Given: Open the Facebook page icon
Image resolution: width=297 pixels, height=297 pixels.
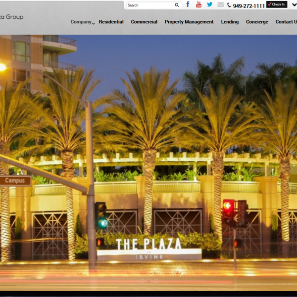Looking at the screenshot, I should pos(188,4).
